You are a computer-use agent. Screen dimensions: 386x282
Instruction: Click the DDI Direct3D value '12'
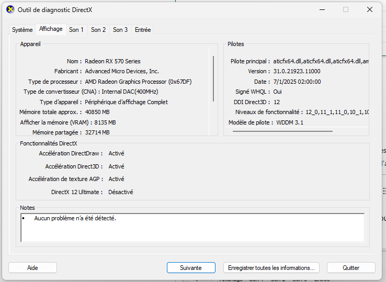(277, 102)
